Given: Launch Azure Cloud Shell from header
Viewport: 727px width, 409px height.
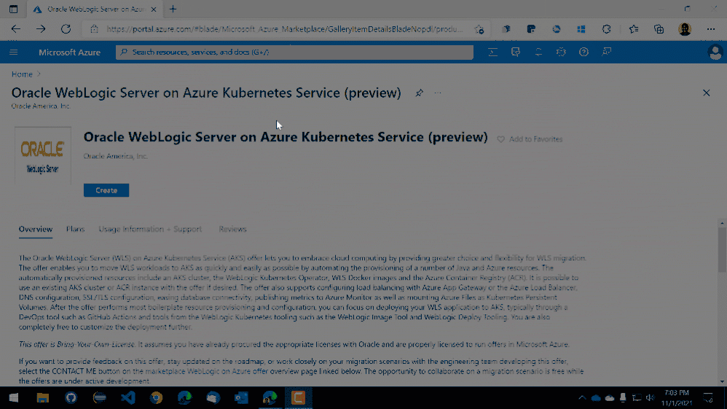Looking at the screenshot, I should 493,52.
